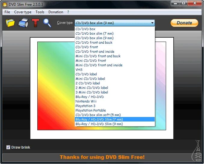The width and height of the screenshot is (204, 164).
Task: Close the DVD Slim Free window
Action: [x=195, y=3]
